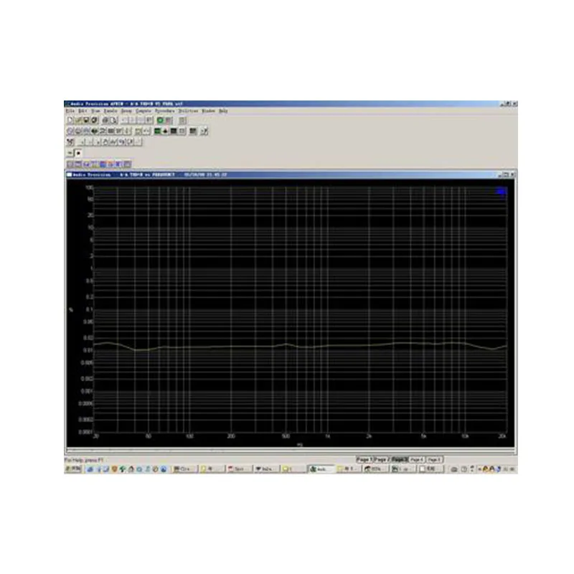Open the File menu
The height and width of the screenshot is (574, 574).
pos(70,111)
